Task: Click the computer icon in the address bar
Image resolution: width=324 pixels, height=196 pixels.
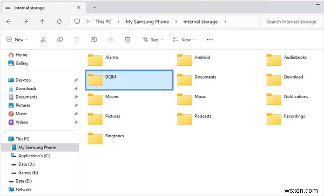Action: [77, 22]
